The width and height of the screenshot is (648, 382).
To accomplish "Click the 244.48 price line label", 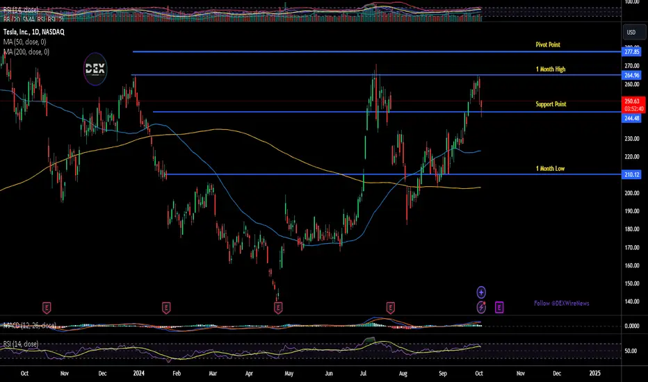I will click(x=632, y=119).
